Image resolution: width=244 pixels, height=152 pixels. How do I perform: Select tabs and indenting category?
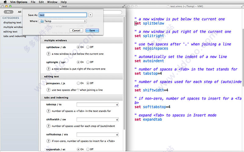coord(15,36)
